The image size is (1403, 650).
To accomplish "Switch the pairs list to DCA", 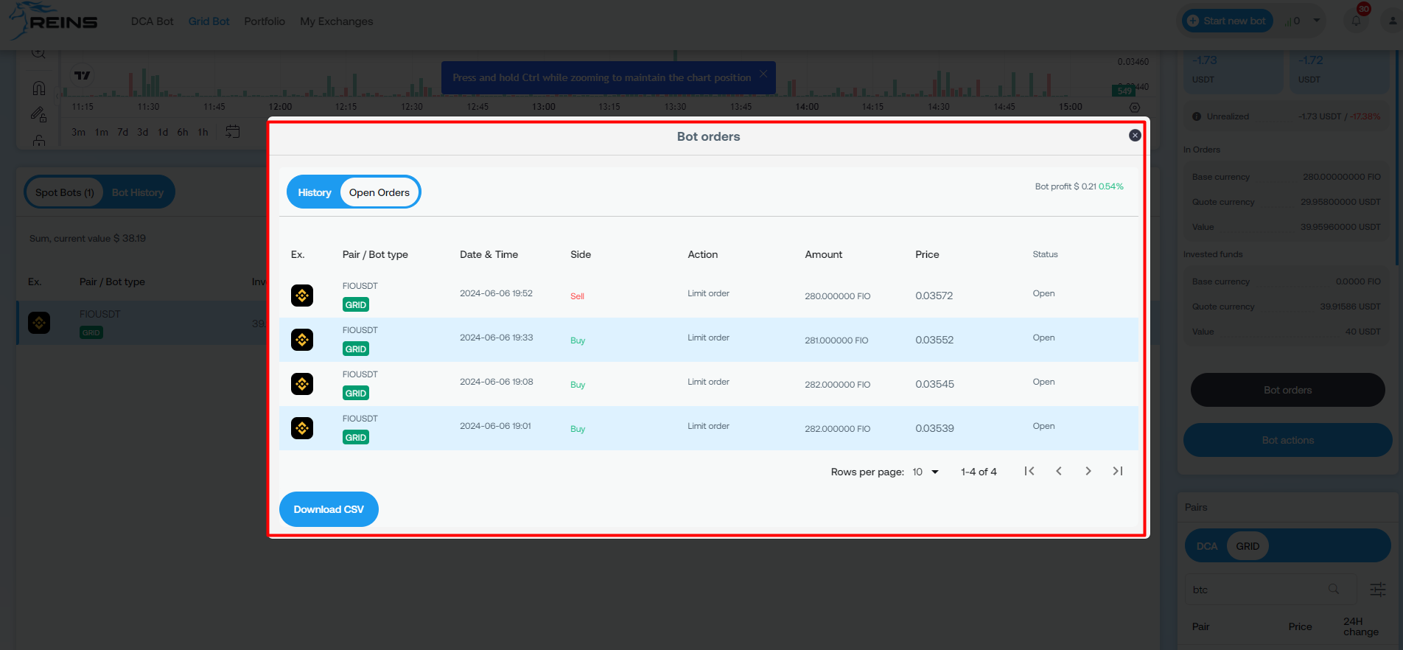I will pyautogui.click(x=1206, y=546).
